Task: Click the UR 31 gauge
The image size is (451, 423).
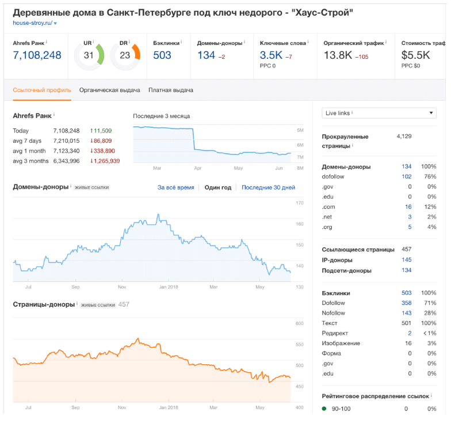Action: click(x=89, y=55)
